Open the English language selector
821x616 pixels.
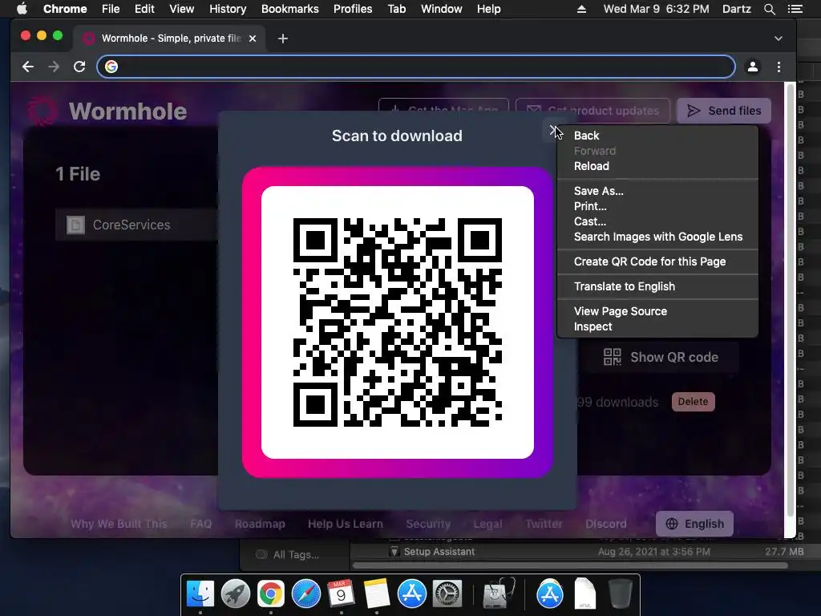point(694,524)
